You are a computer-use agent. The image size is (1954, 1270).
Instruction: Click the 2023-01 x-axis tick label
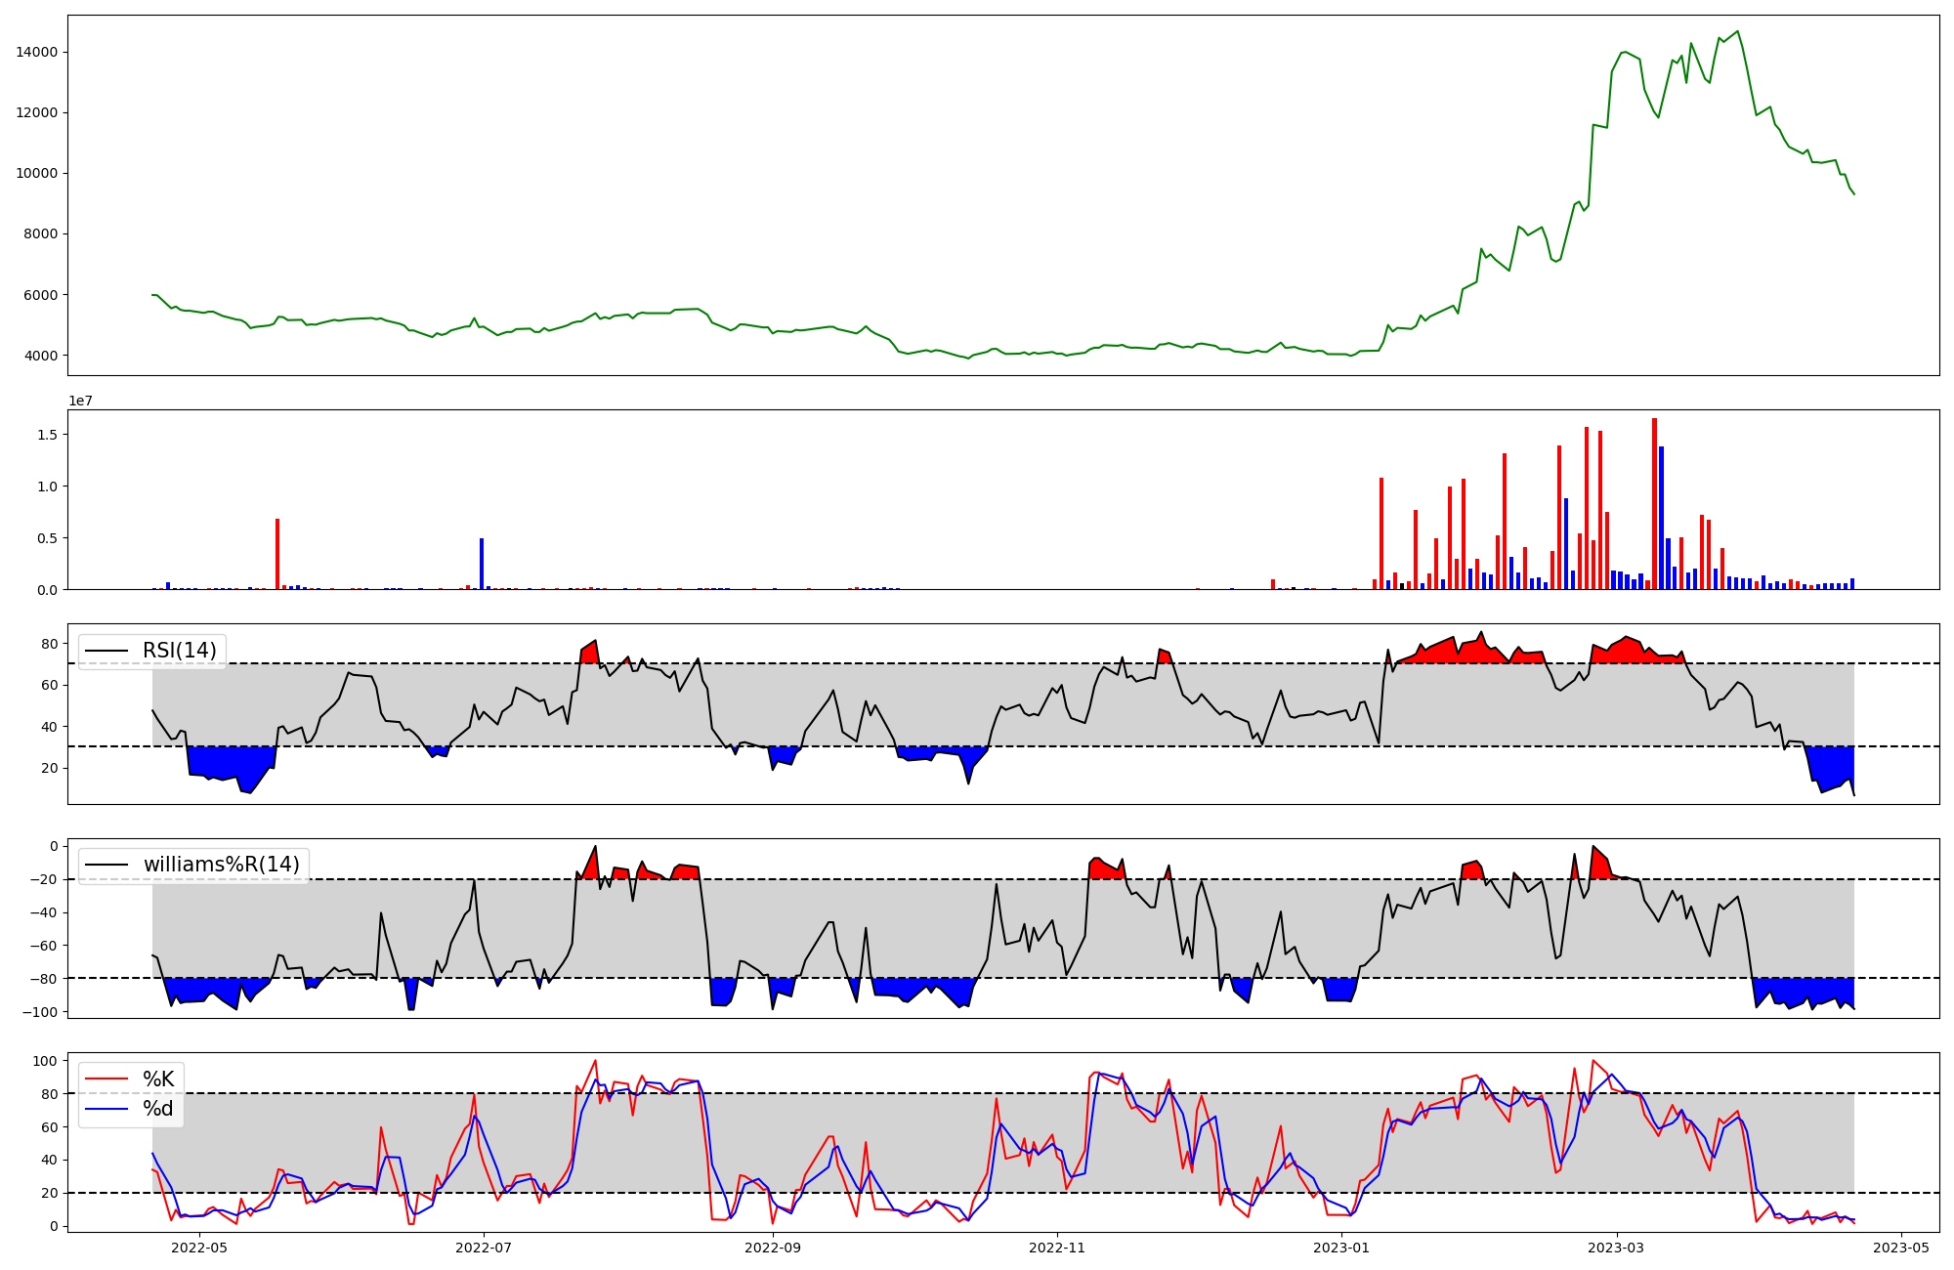(x=1341, y=1248)
